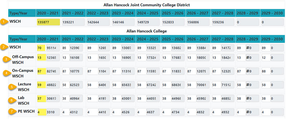286x119 pixels.
Task: Select Lecture WSCH percent field showing 59
Action: [41, 85]
